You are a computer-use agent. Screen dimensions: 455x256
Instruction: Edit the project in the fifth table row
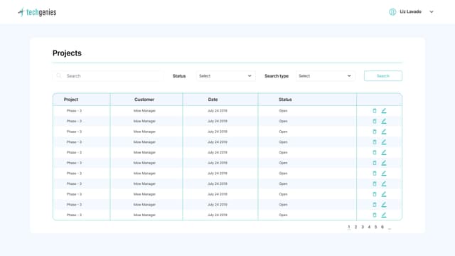(384, 153)
